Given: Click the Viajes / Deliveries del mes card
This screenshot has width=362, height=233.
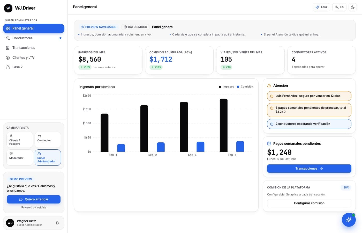Looking at the screenshot, I should 250,60.
